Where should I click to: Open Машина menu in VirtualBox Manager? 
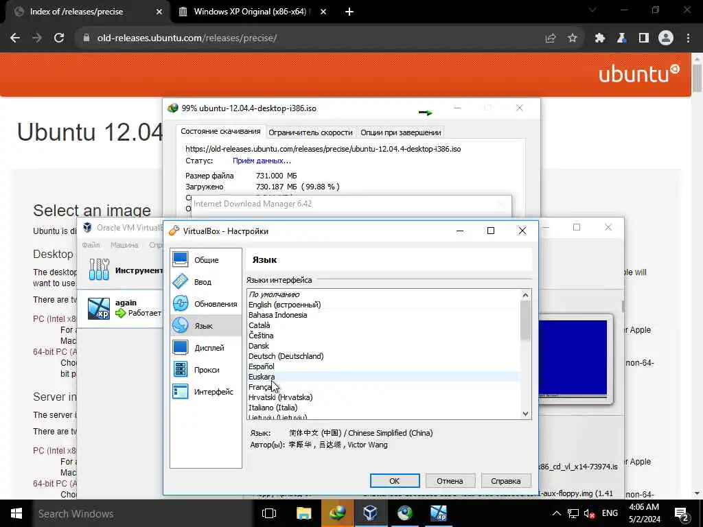click(124, 245)
